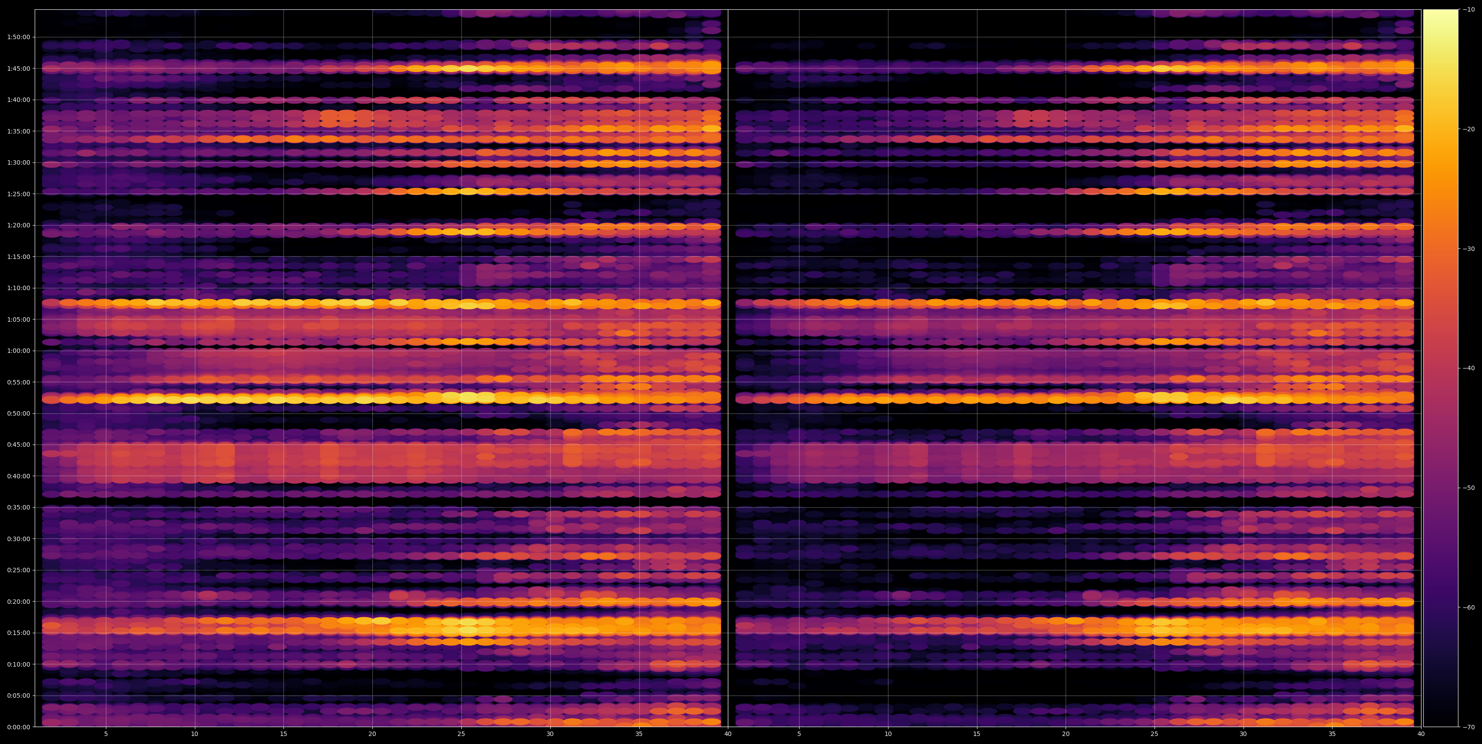Click the 0:20:00 time axis label
The height and width of the screenshot is (744, 1482).
18,601
